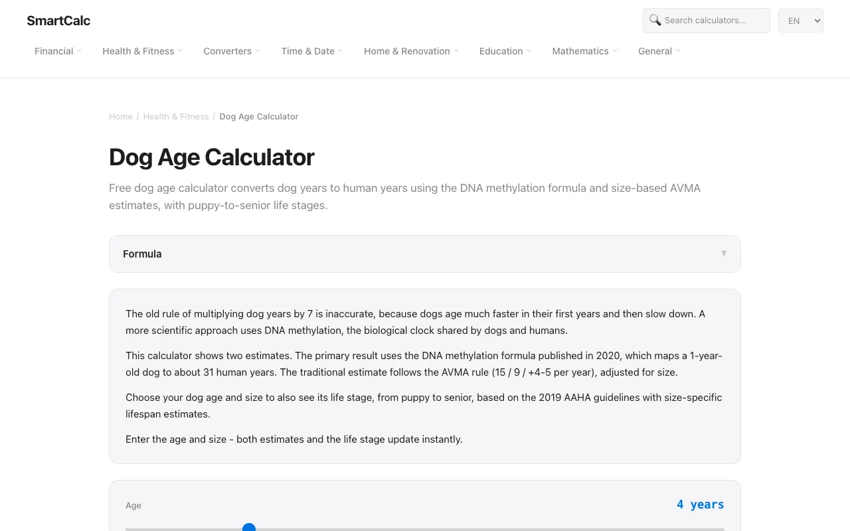Expand the Formula section triangle
Image resolution: width=850 pixels, height=531 pixels.
coord(724,254)
